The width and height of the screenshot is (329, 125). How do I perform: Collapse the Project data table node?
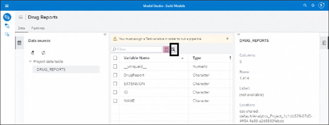pos(30,61)
